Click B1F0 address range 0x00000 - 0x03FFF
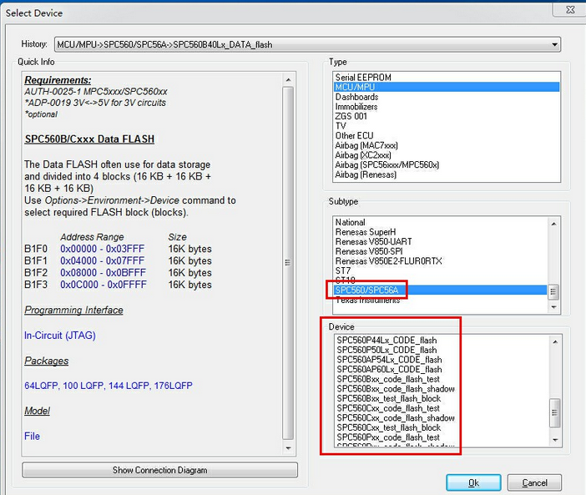586x495 pixels. tap(103, 249)
